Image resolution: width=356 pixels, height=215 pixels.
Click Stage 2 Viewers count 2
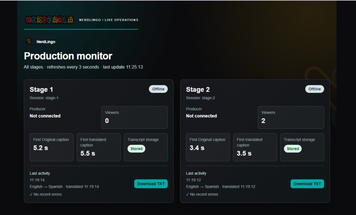coord(263,121)
